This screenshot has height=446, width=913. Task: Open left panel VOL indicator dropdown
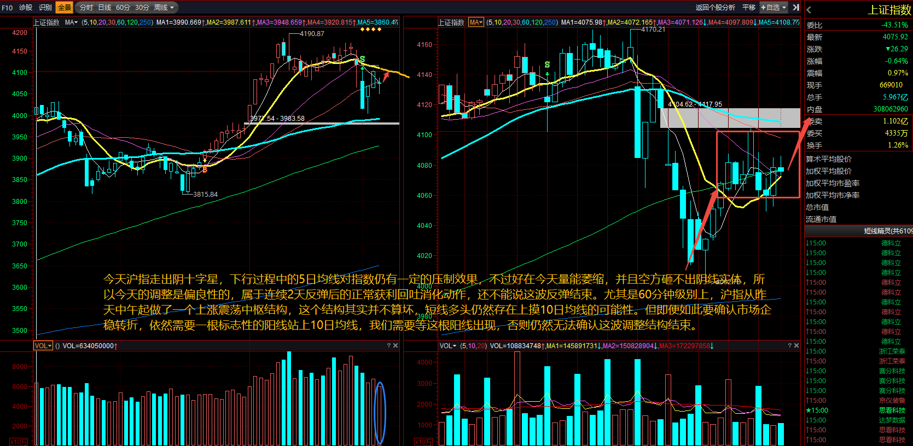[43, 345]
